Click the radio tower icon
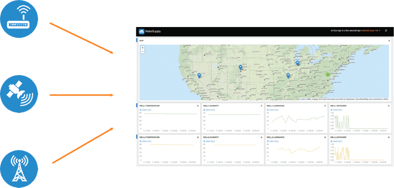Screen dimensions: 394x188 click(x=19, y=169)
